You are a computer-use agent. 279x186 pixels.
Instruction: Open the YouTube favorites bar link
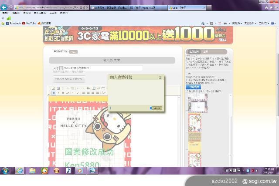tap(29, 23)
